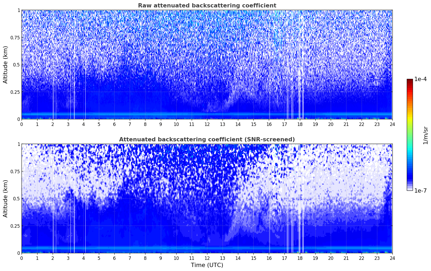
Task: Click the 'Attenuated backscattering coefficient (SNR-screened)' title
Action: [x=207, y=139]
